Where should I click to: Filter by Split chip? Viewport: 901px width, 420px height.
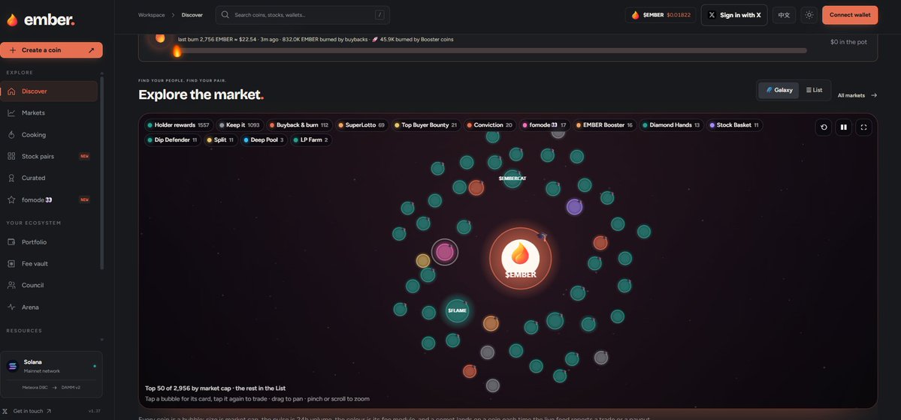click(x=221, y=140)
